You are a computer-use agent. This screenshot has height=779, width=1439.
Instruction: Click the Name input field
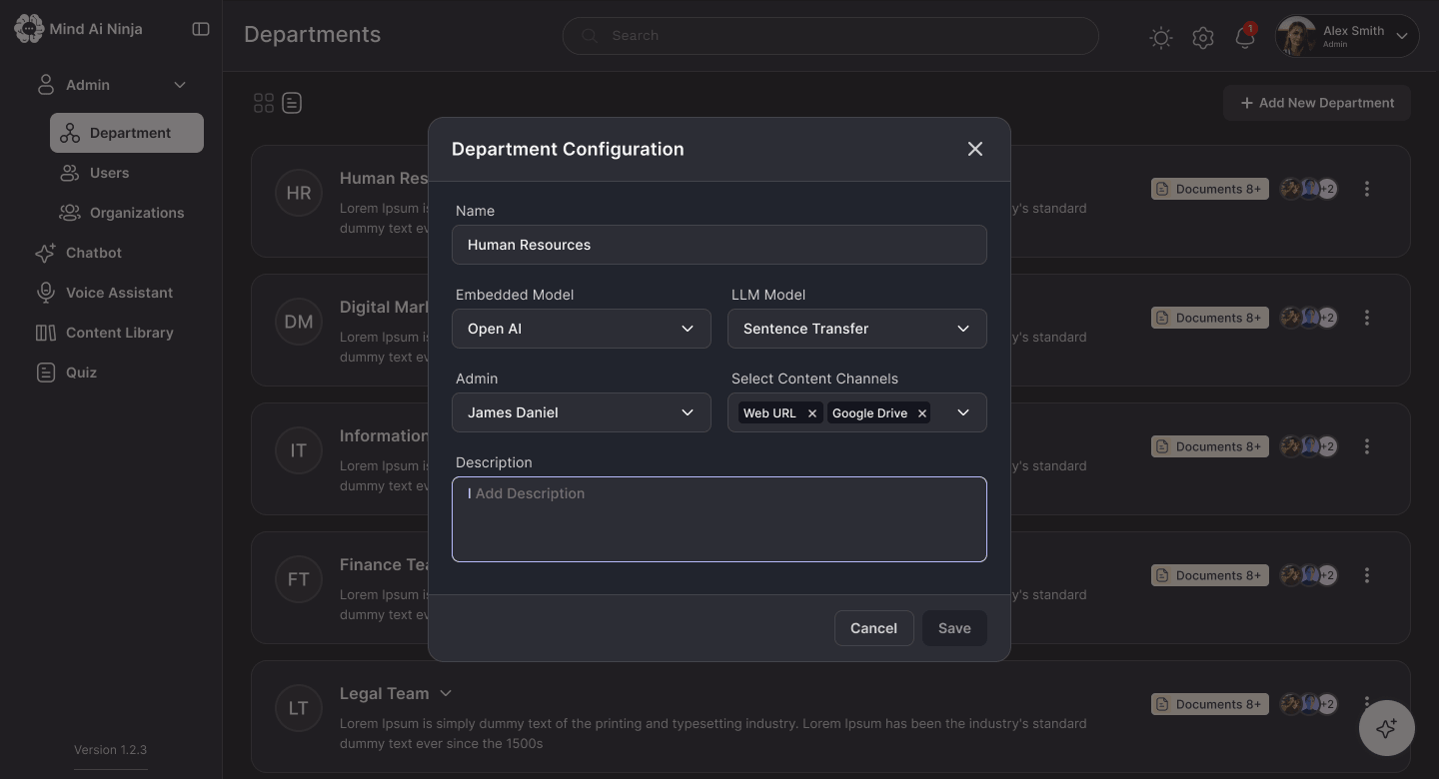tap(719, 245)
